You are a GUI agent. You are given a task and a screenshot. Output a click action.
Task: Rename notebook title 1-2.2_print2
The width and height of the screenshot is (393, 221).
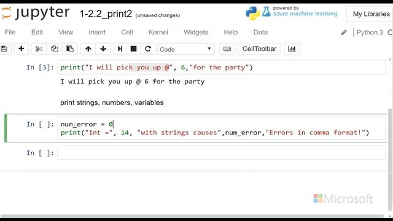pyautogui.click(x=106, y=14)
